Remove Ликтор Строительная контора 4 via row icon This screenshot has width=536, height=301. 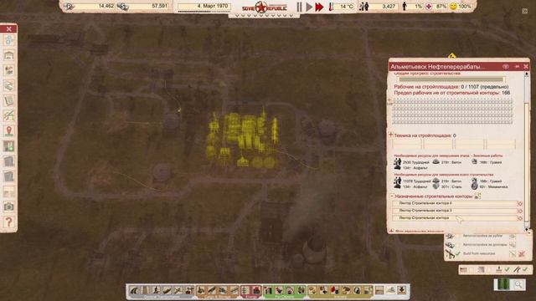pos(520,204)
